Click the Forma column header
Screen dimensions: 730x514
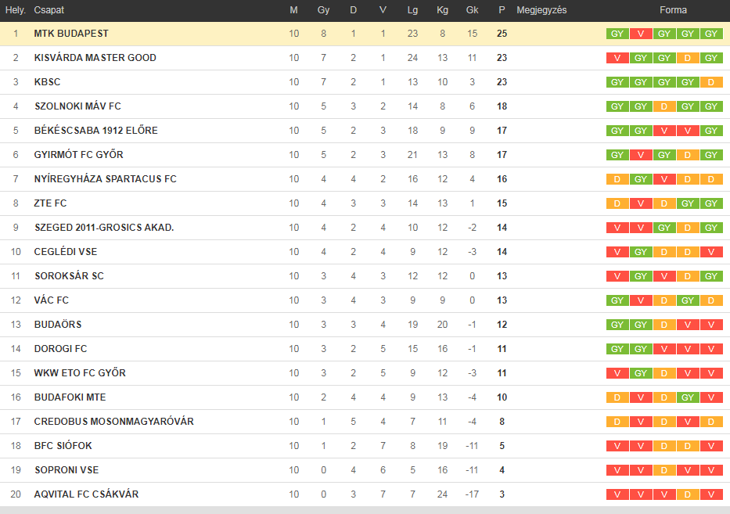673,9
